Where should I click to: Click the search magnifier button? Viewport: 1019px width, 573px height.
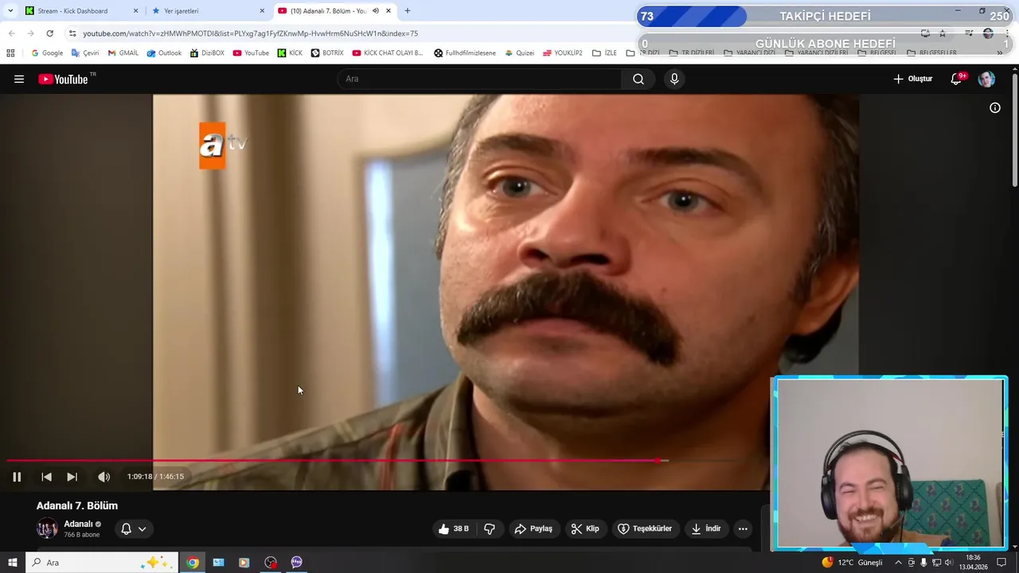click(638, 79)
